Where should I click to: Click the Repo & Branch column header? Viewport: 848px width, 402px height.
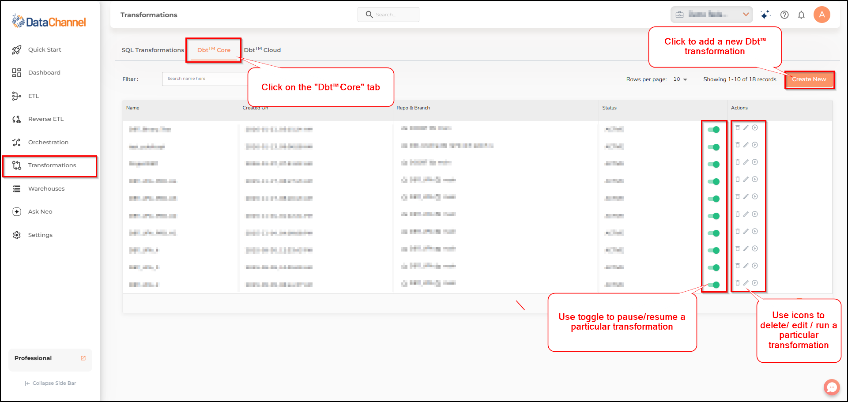tap(413, 108)
